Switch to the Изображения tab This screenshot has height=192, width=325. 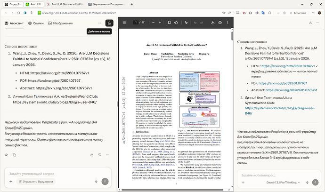pyautogui.click(x=60, y=23)
